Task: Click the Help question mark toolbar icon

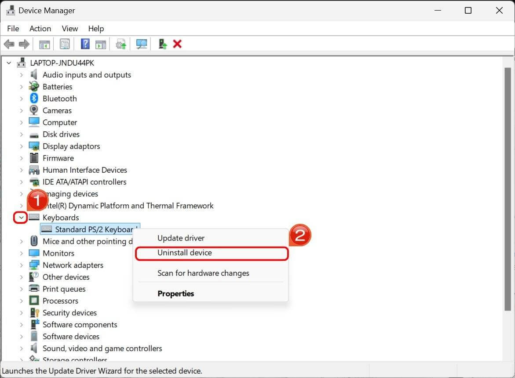Action: pos(84,44)
